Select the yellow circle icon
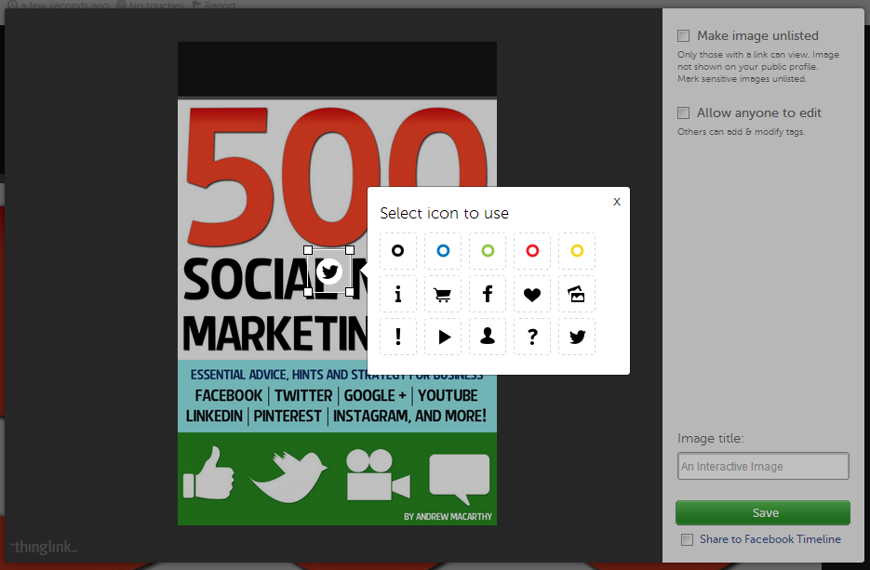Screen dimensions: 870x570 click(577, 251)
